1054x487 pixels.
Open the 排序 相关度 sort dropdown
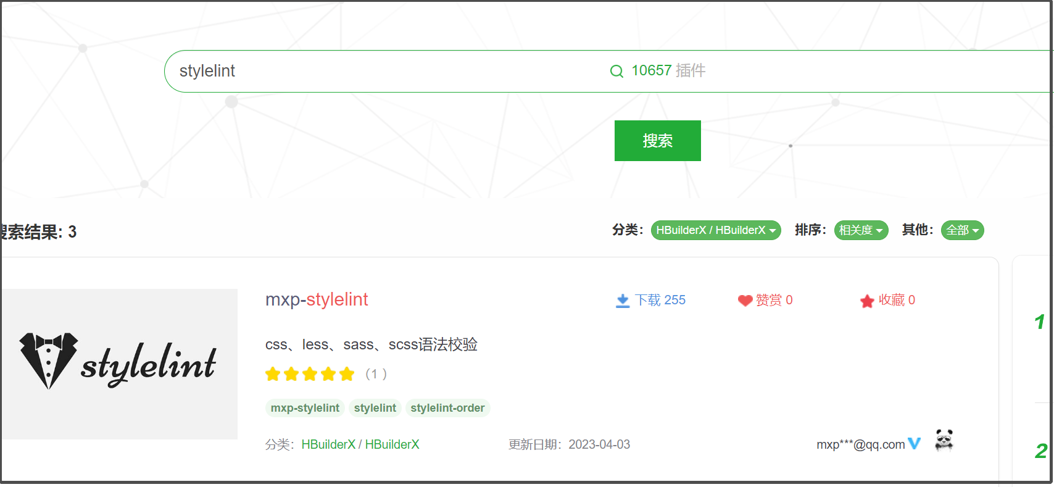pos(861,230)
